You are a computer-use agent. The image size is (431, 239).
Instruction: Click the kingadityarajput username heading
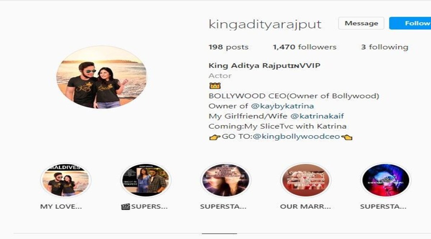[265, 24]
